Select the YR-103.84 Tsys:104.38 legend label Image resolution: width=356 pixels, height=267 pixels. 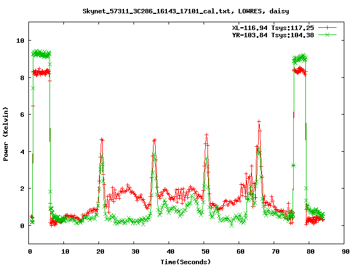click(x=273, y=35)
